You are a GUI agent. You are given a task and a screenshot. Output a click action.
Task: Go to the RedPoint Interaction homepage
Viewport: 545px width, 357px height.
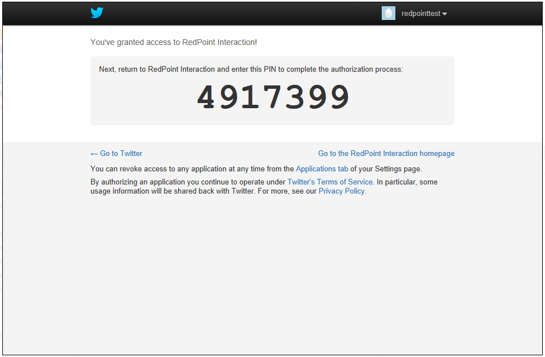(x=386, y=154)
